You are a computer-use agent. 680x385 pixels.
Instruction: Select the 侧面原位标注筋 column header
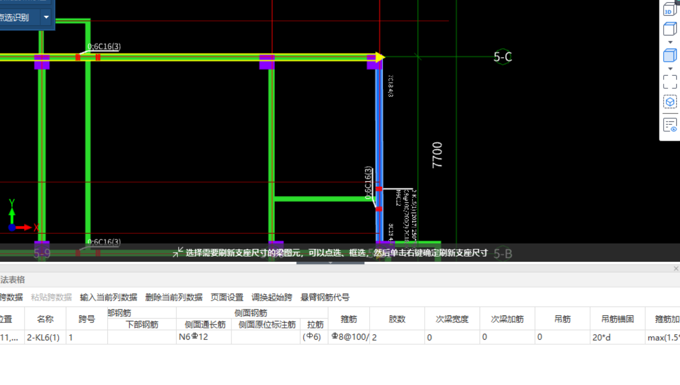267,325
